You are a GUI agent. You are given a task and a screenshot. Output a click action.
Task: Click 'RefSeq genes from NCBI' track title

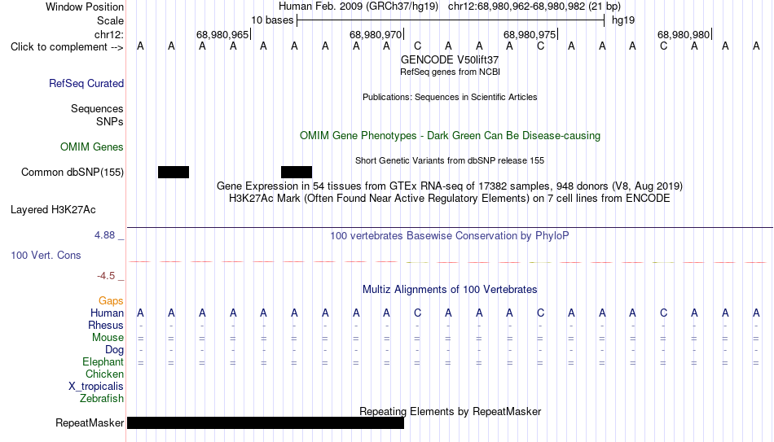pos(451,72)
